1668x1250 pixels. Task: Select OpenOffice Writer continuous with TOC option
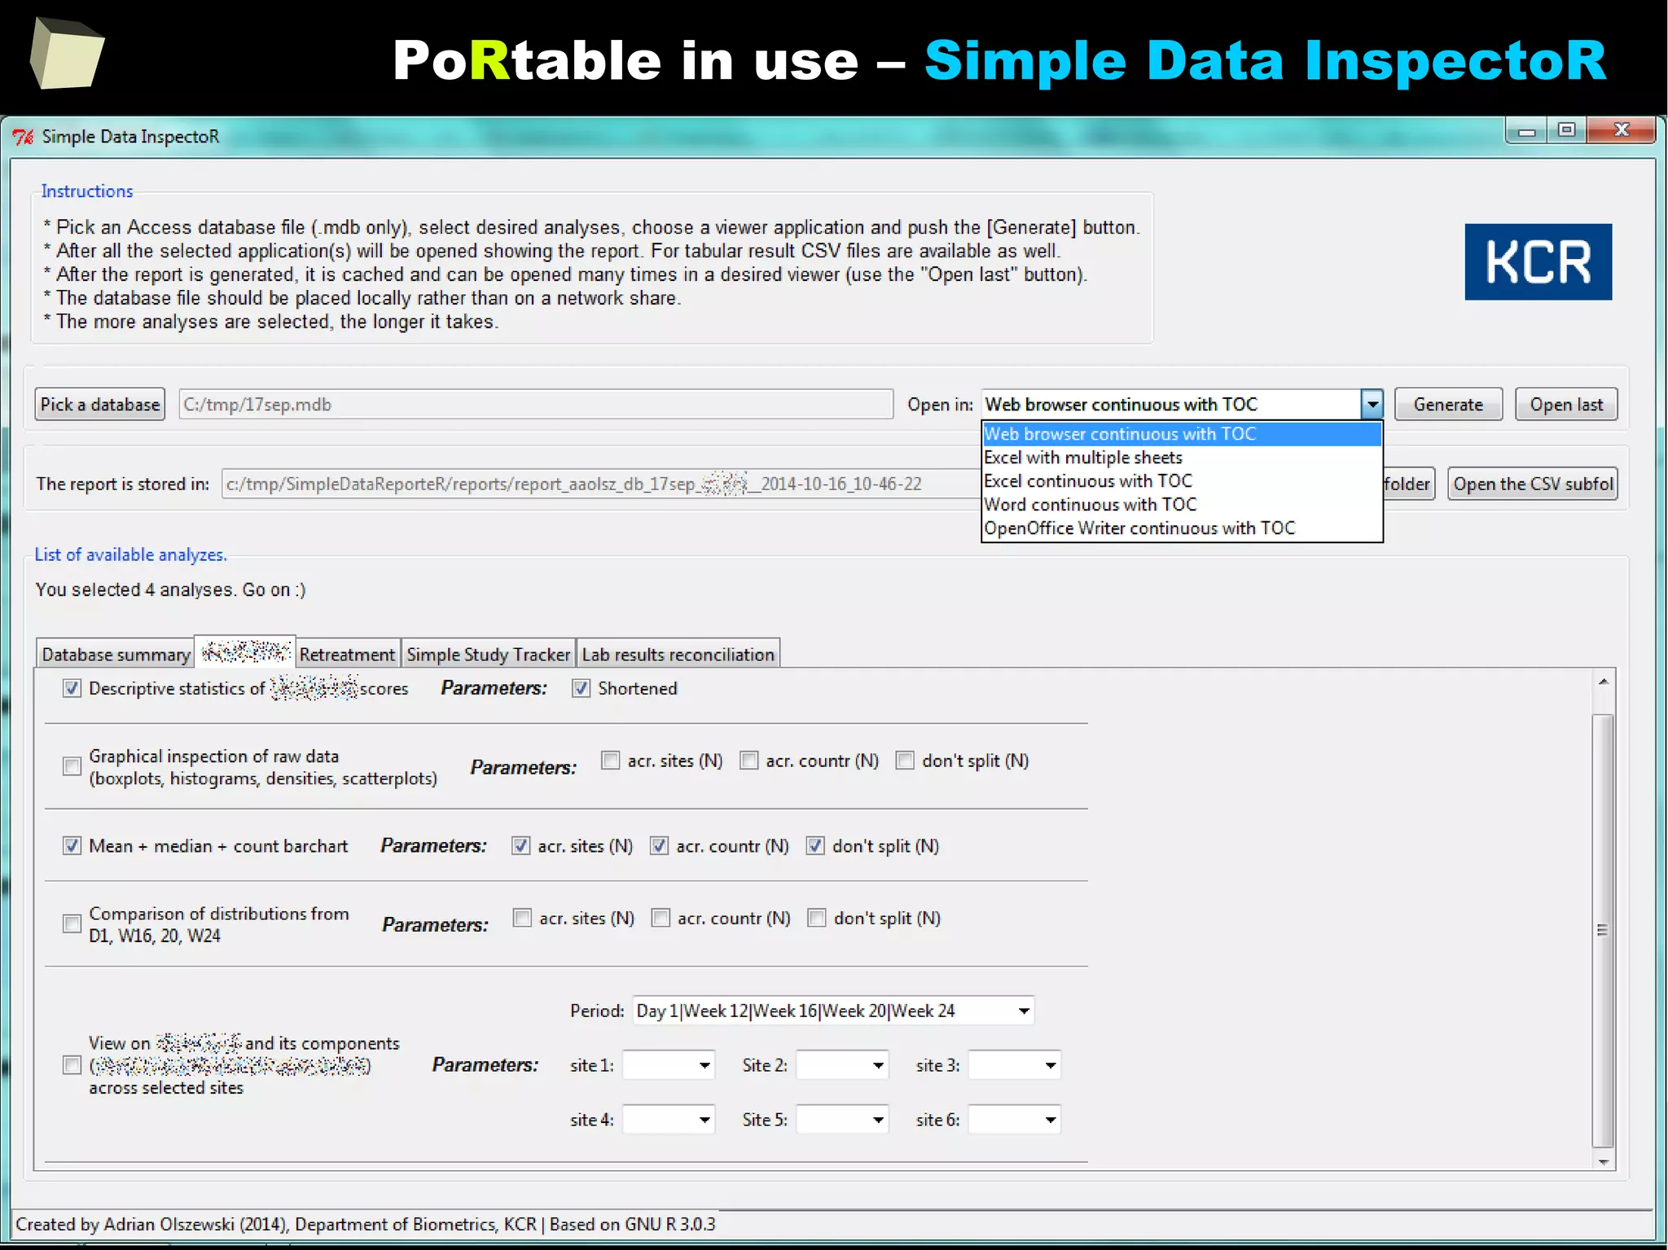click(1182, 529)
